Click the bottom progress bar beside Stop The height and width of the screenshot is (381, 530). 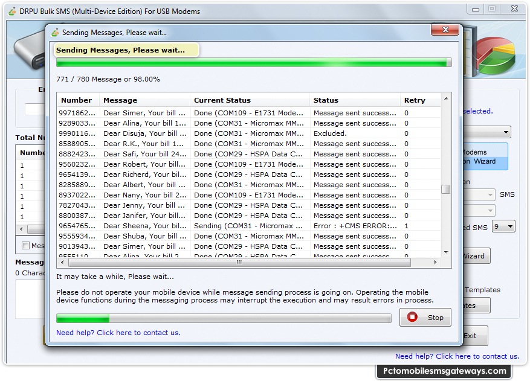(224, 318)
